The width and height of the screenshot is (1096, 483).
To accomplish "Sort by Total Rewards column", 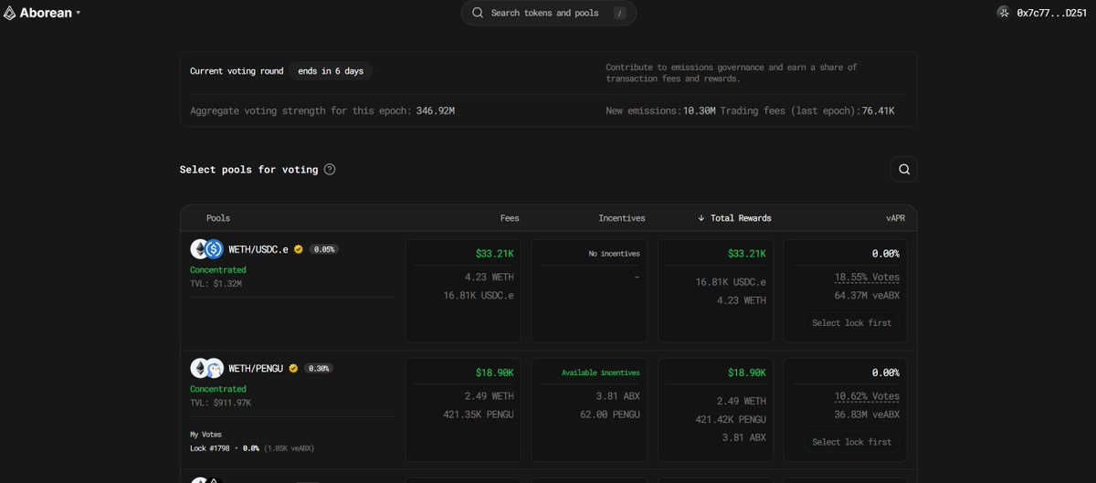I will point(734,218).
